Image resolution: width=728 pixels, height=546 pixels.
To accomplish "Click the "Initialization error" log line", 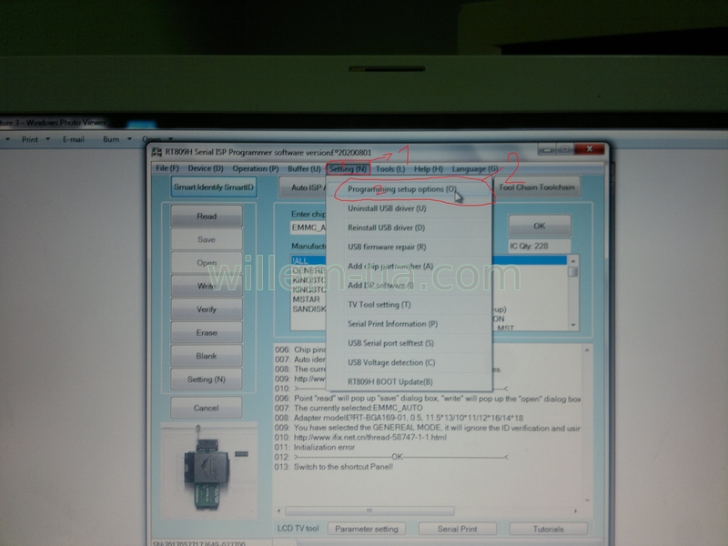I will coord(314,447).
